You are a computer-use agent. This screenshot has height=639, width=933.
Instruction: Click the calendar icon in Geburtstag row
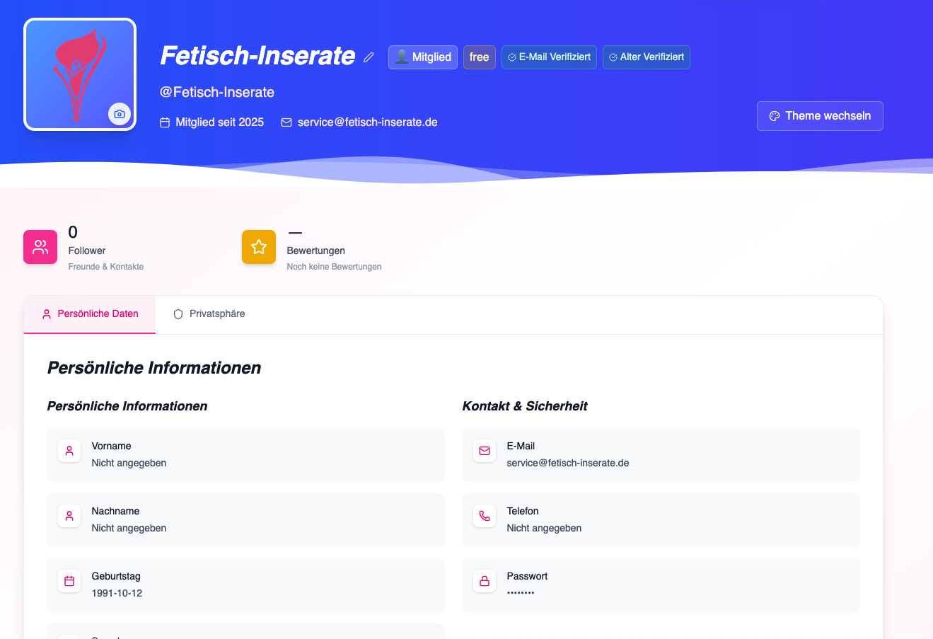coord(69,581)
